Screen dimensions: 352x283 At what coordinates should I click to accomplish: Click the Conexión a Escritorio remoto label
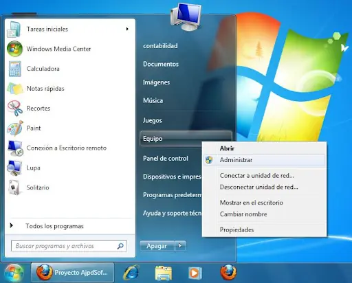coord(67,148)
